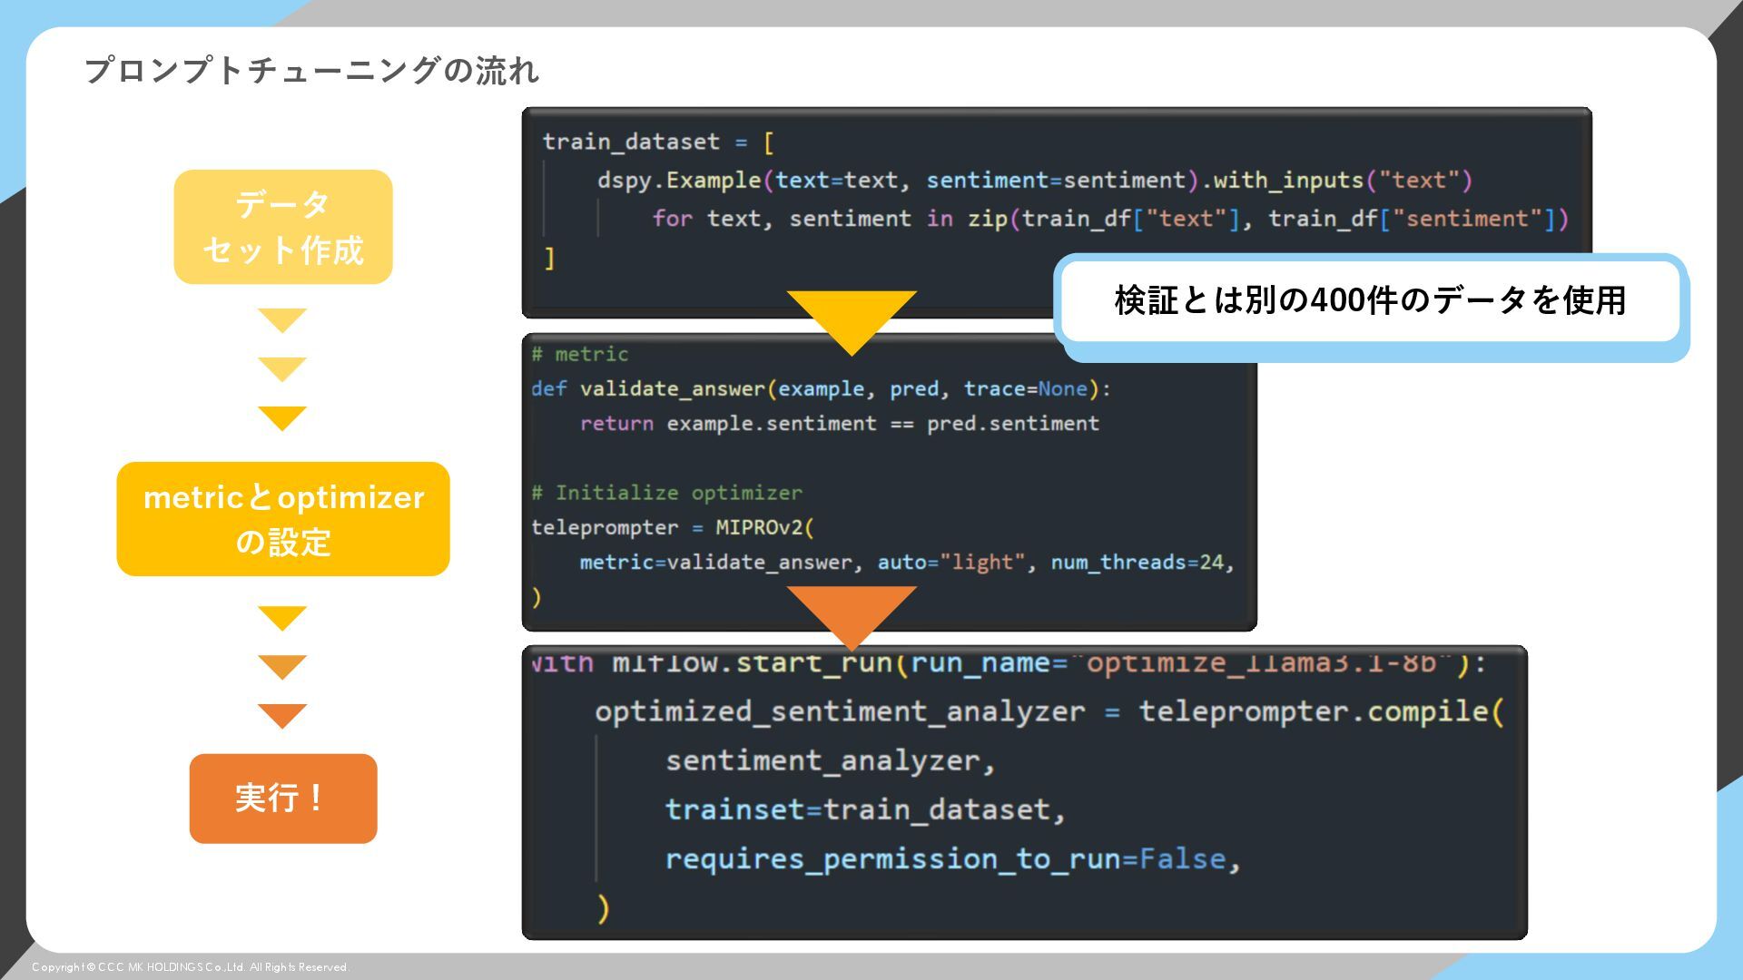The width and height of the screenshot is (1743, 980).
Task: Click the slide title プロンプトチューニングの流れ
Action: click(311, 70)
